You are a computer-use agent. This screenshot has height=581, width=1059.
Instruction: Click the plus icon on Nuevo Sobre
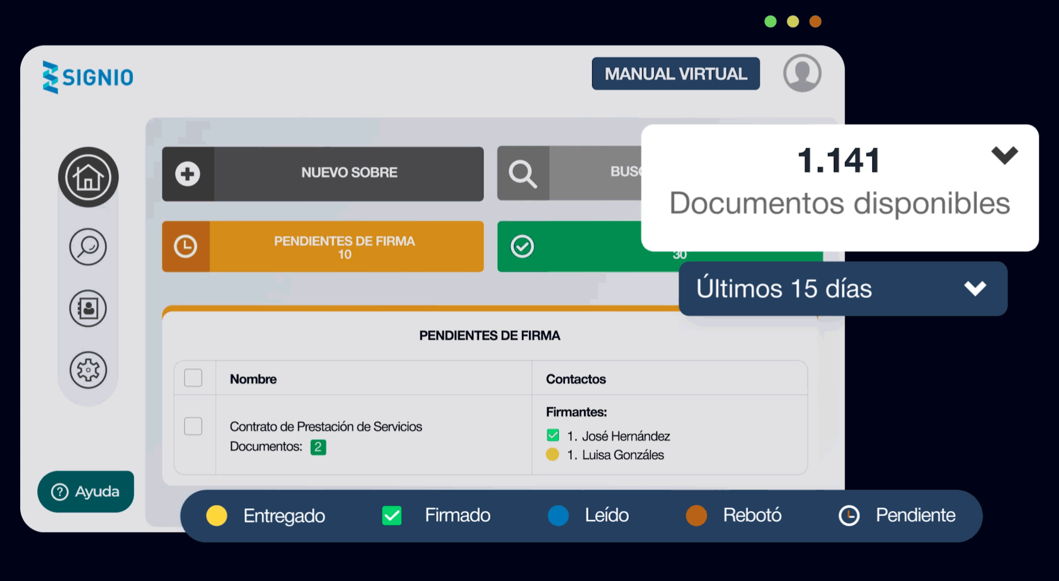[187, 174]
